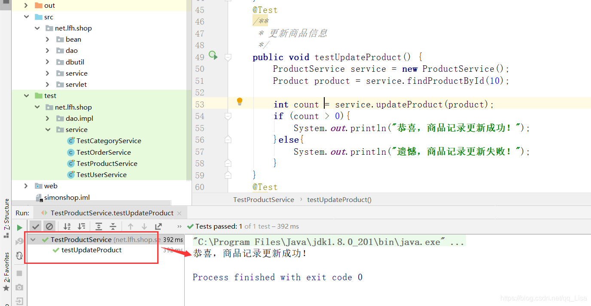The image size is (591, 306).
Task: Collapse the test folder
Action: tap(26, 95)
